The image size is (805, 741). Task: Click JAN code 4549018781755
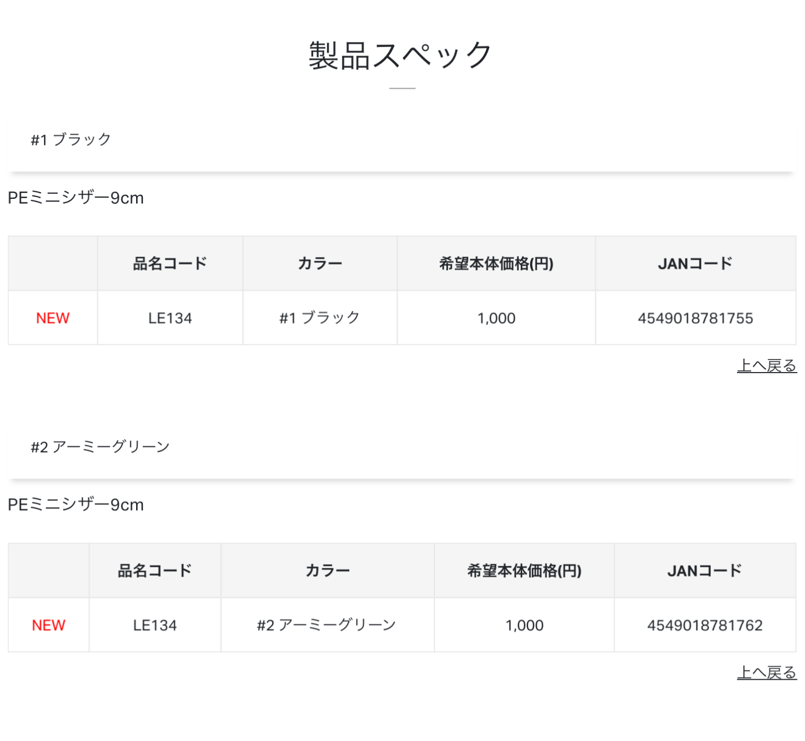695,318
